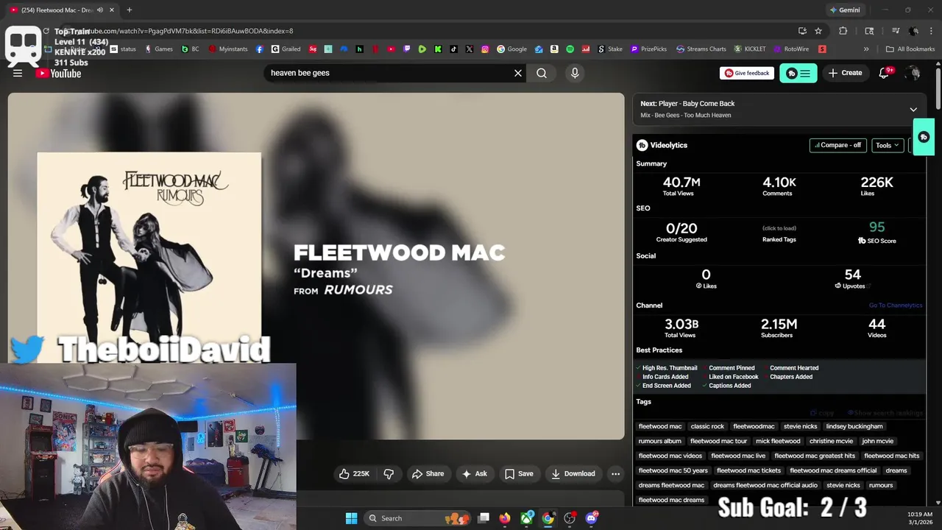Open Discord from the taskbar
The height and width of the screenshot is (530, 942).
click(592, 518)
